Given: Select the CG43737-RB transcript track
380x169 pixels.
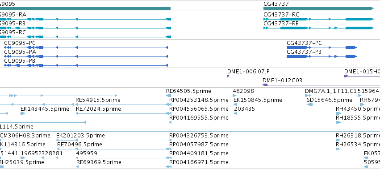Looking at the screenshot, I should pos(319,28).
